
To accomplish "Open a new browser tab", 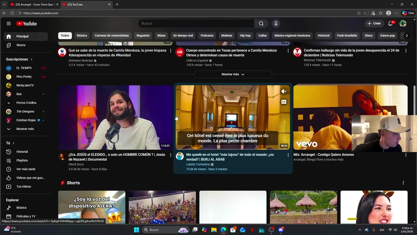I will click(x=117, y=5).
